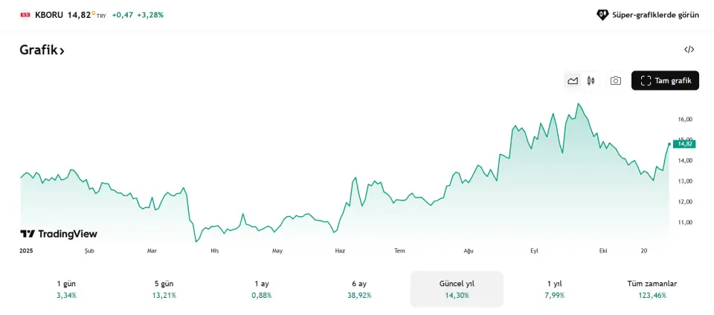Click the 14,82 current price label on axis

point(684,143)
